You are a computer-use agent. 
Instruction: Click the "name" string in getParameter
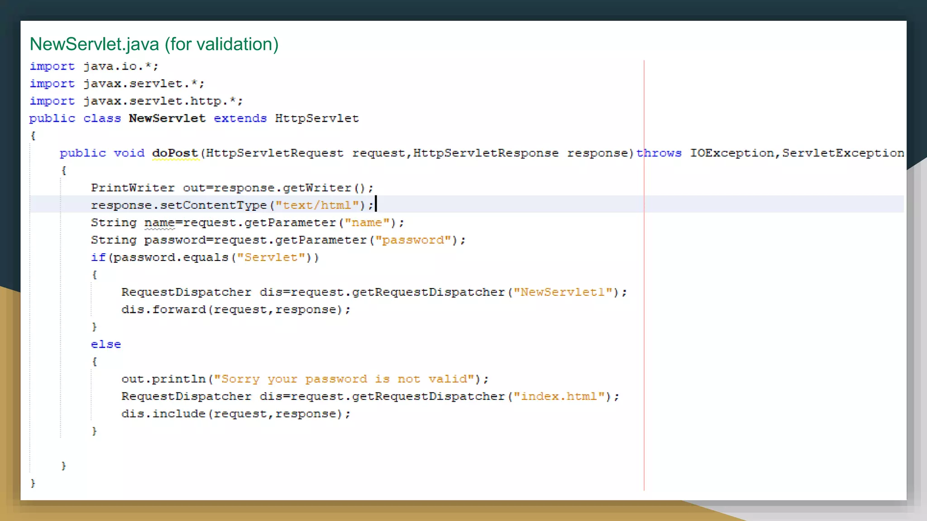point(367,223)
